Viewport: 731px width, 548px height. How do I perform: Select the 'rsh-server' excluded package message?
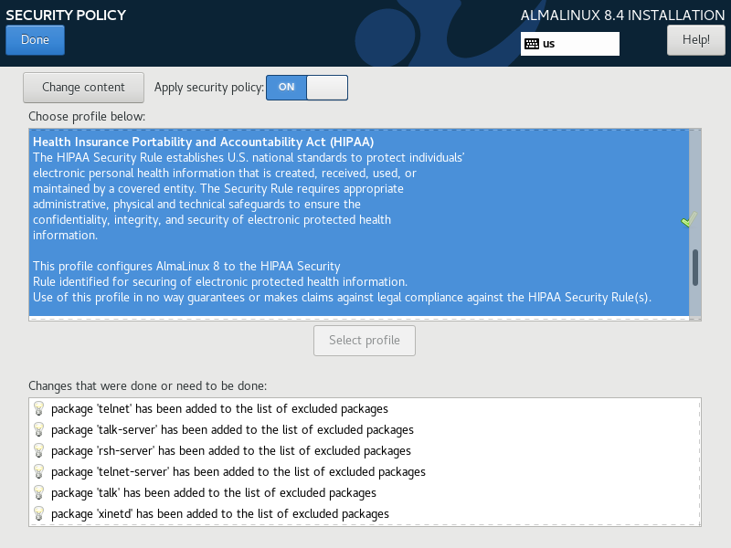(x=230, y=451)
